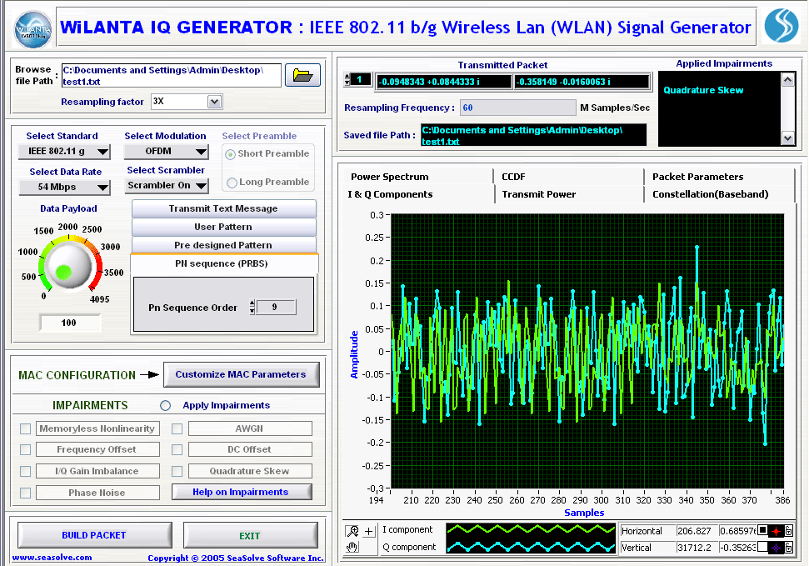Image resolution: width=809 pixels, height=566 pixels.
Task: Click the Q component legend line sample
Action: (x=531, y=546)
